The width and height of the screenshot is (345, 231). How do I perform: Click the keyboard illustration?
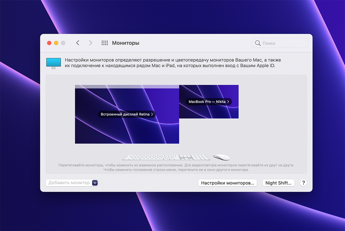pyautogui.click(x=166, y=157)
